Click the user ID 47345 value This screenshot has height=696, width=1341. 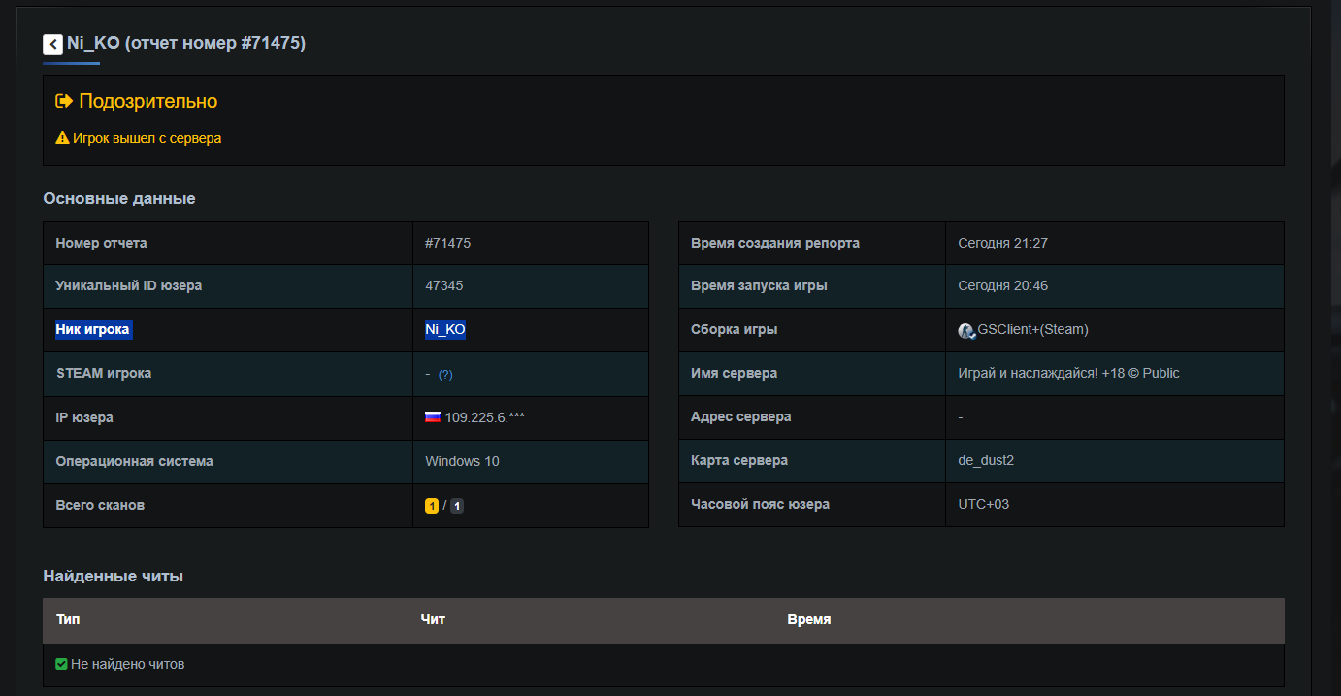pos(443,285)
